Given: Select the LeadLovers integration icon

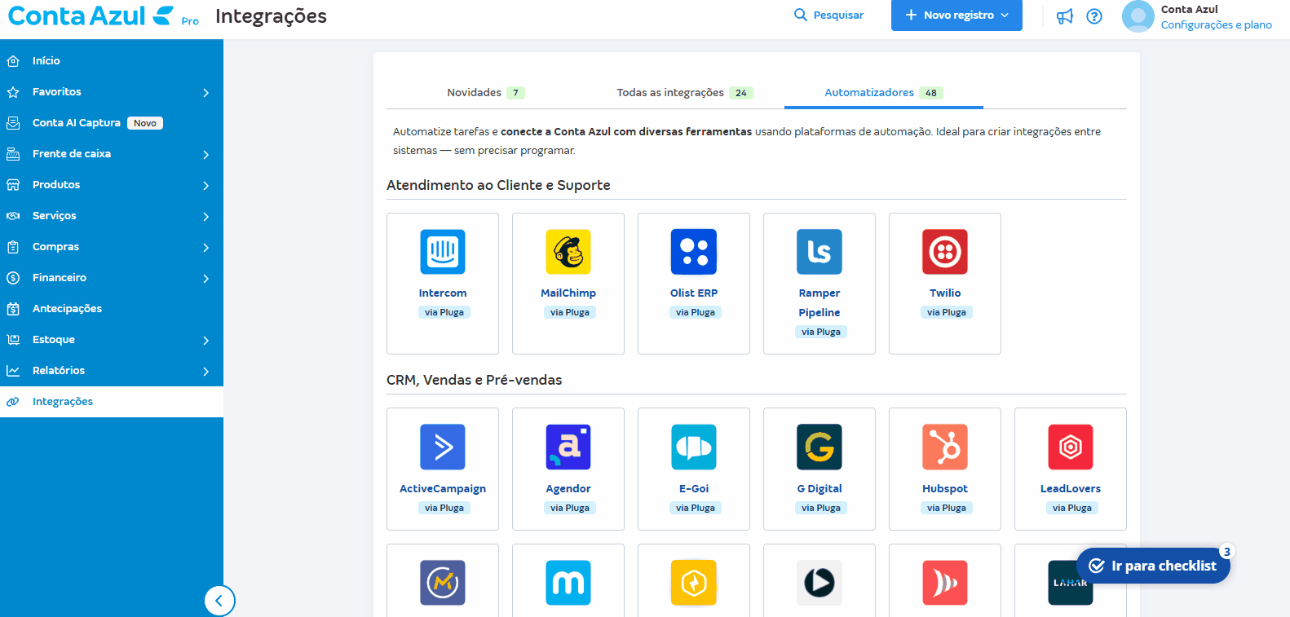Looking at the screenshot, I should (1071, 447).
